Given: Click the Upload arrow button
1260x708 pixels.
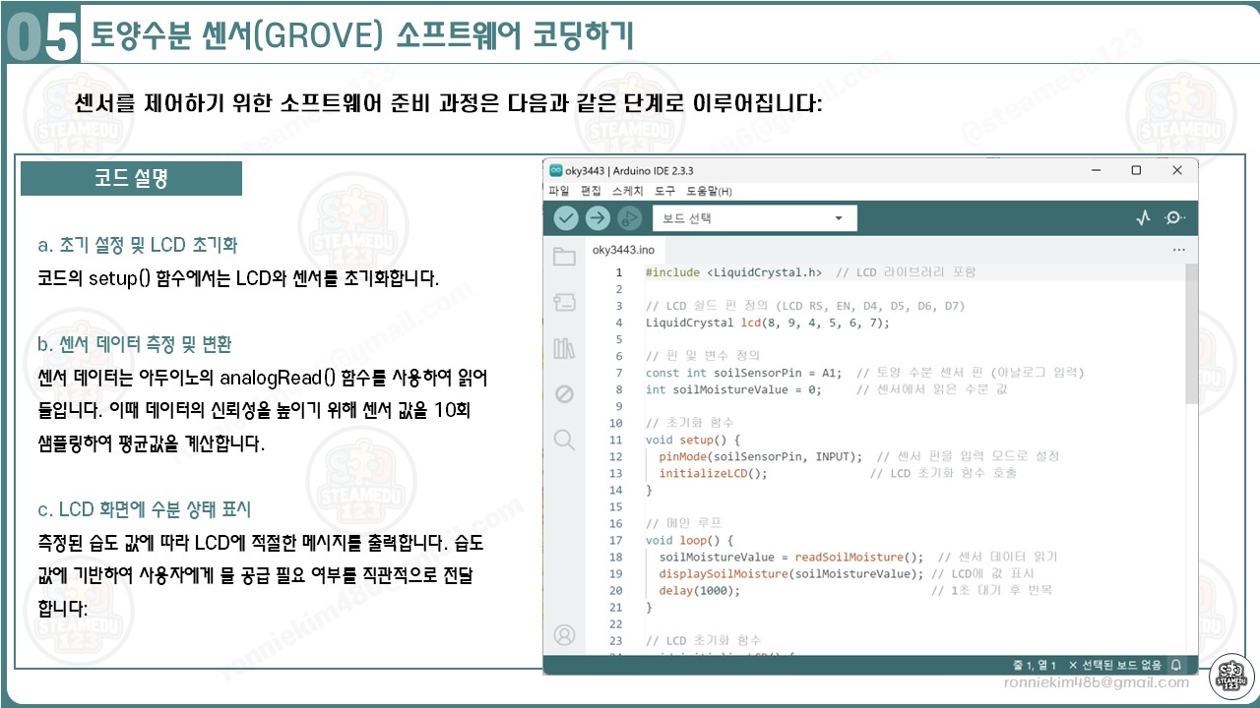Looking at the screenshot, I should point(598,218).
